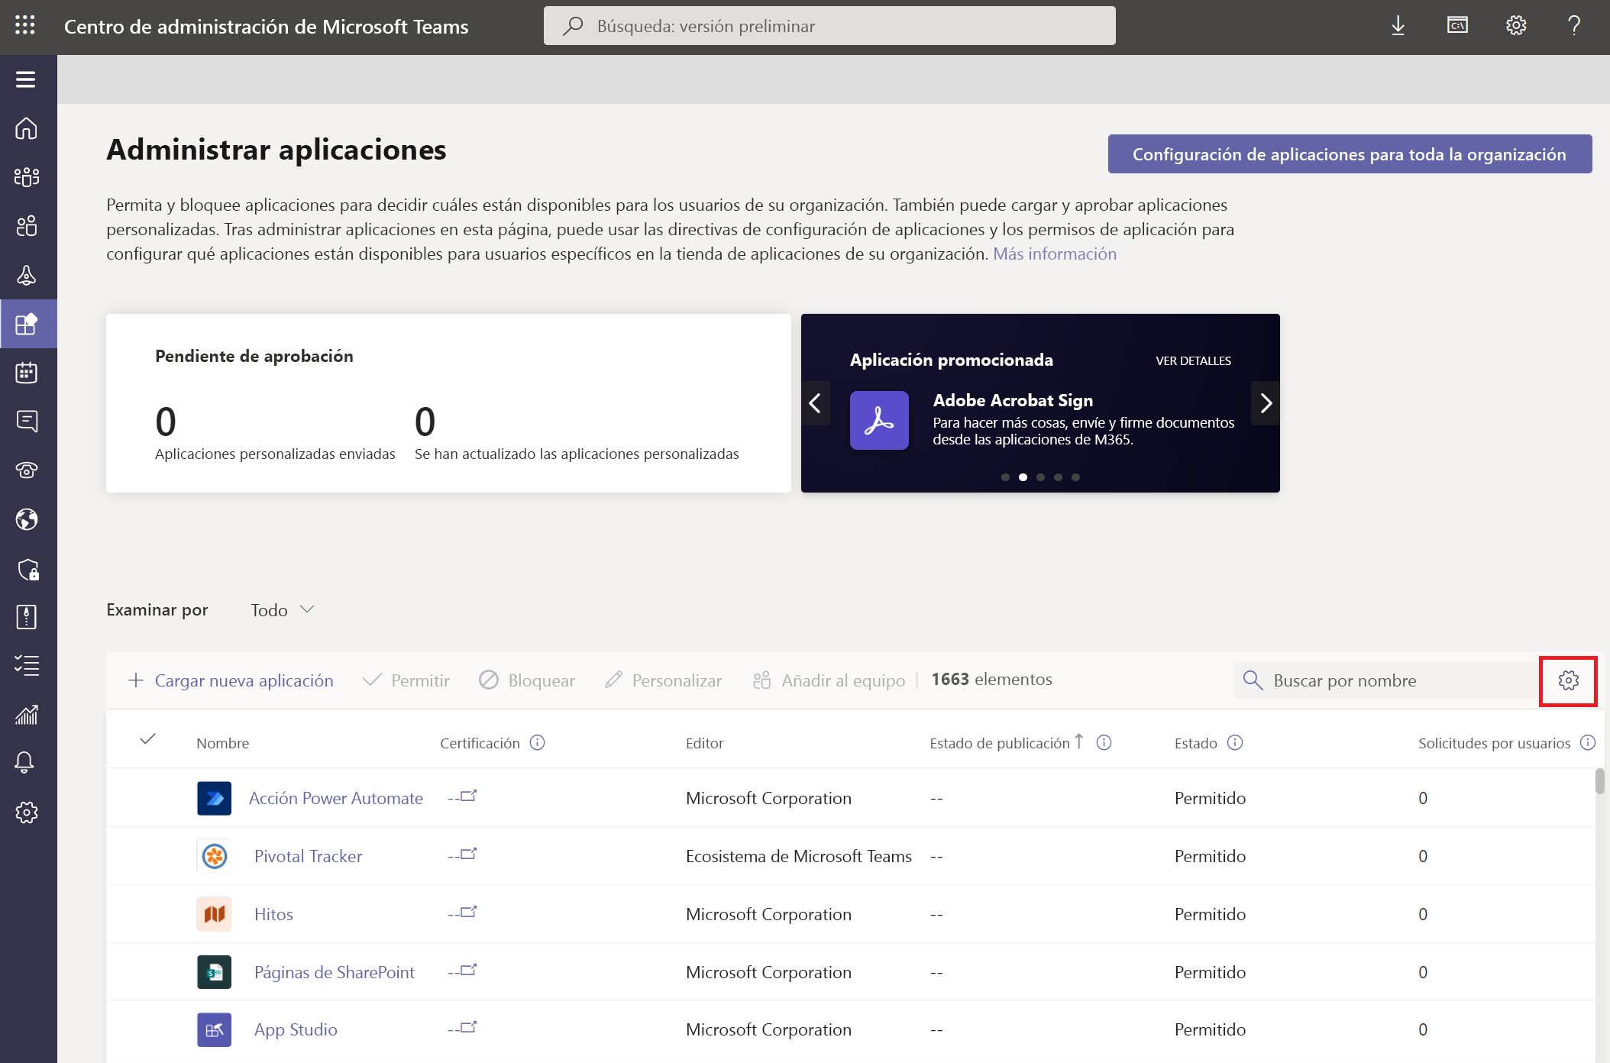The image size is (1610, 1063).
Task: Open the Meetings calendar sidebar icon
Action: coord(27,373)
